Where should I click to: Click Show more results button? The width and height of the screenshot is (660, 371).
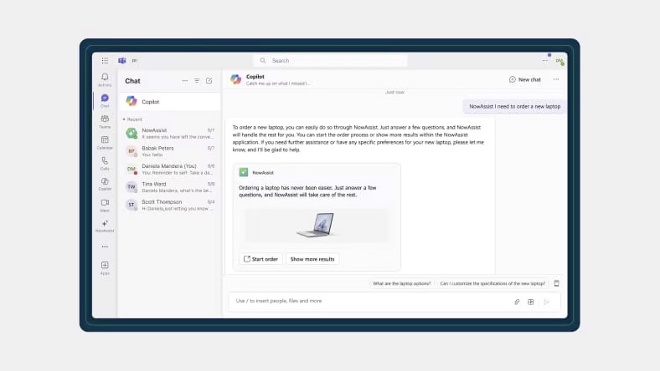coord(312,259)
